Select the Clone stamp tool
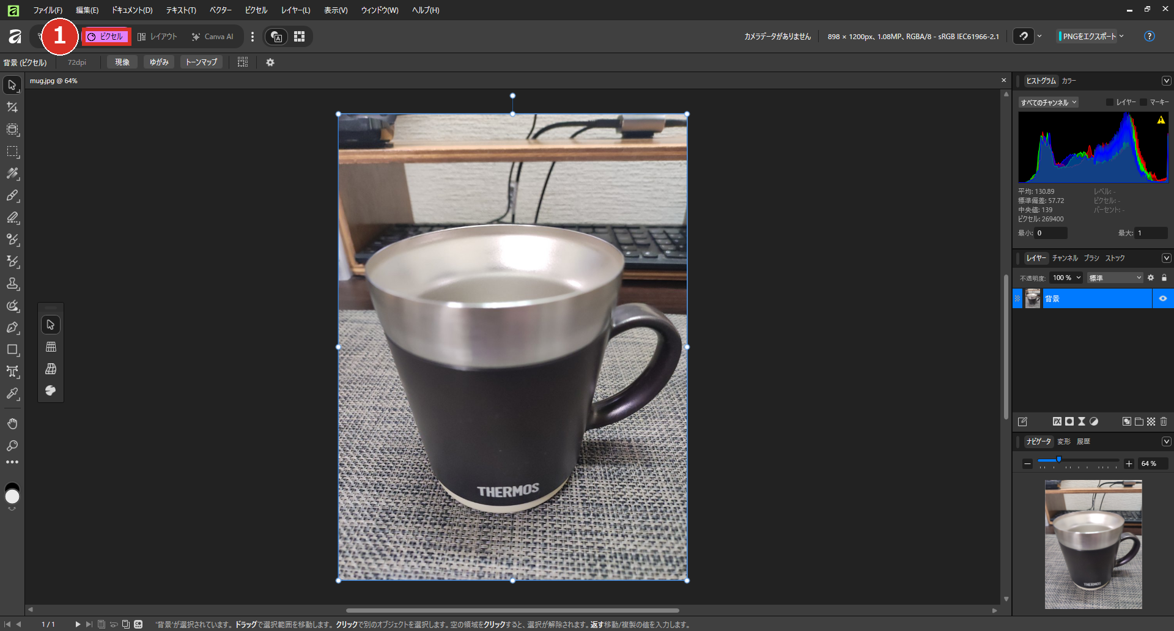Viewport: 1174px width, 631px height. coord(12,284)
